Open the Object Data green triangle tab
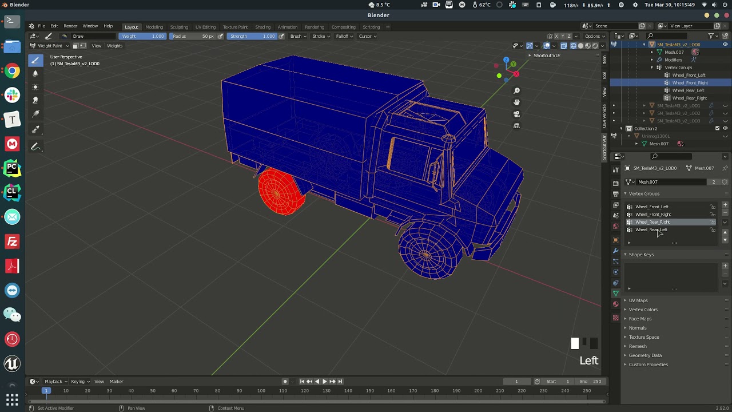The width and height of the screenshot is (732, 412). pos(615,294)
